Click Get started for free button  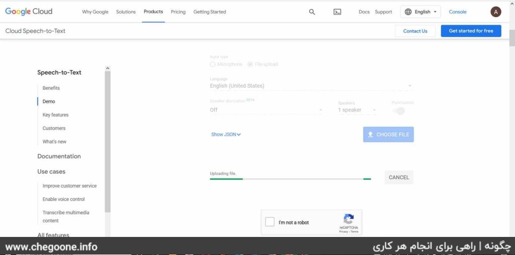click(x=471, y=31)
